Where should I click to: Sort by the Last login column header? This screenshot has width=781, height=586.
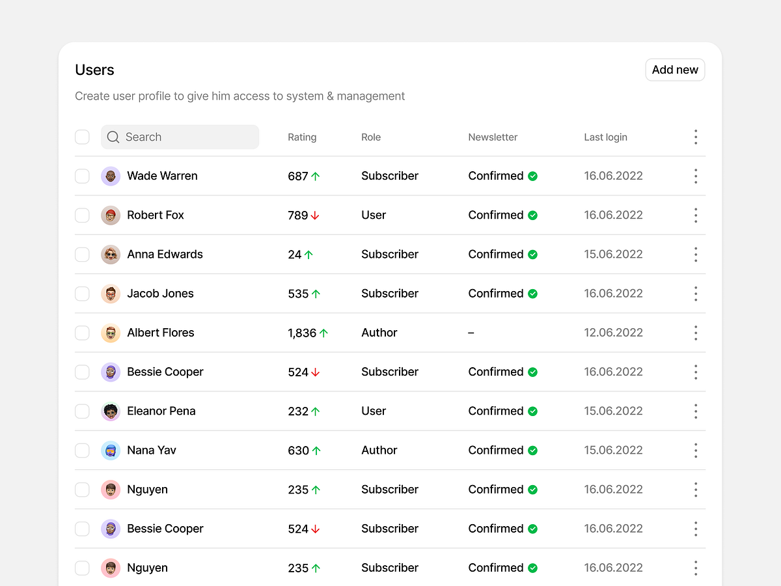tap(605, 137)
